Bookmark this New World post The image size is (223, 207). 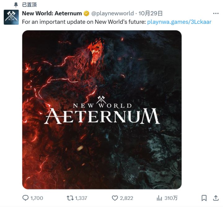[204, 198]
